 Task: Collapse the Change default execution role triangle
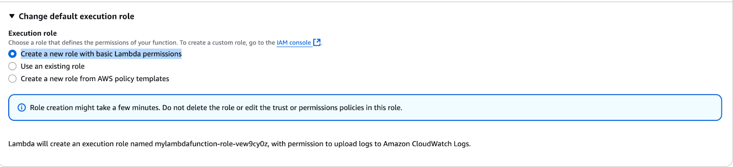coord(12,16)
